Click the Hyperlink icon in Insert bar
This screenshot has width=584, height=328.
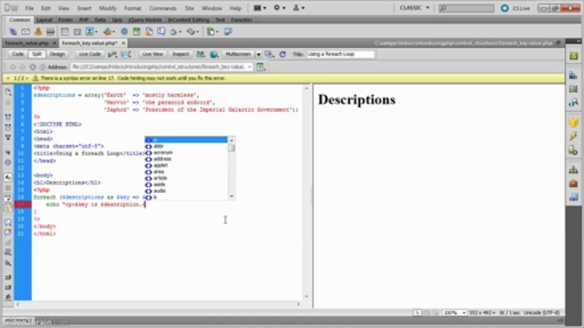point(13,31)
